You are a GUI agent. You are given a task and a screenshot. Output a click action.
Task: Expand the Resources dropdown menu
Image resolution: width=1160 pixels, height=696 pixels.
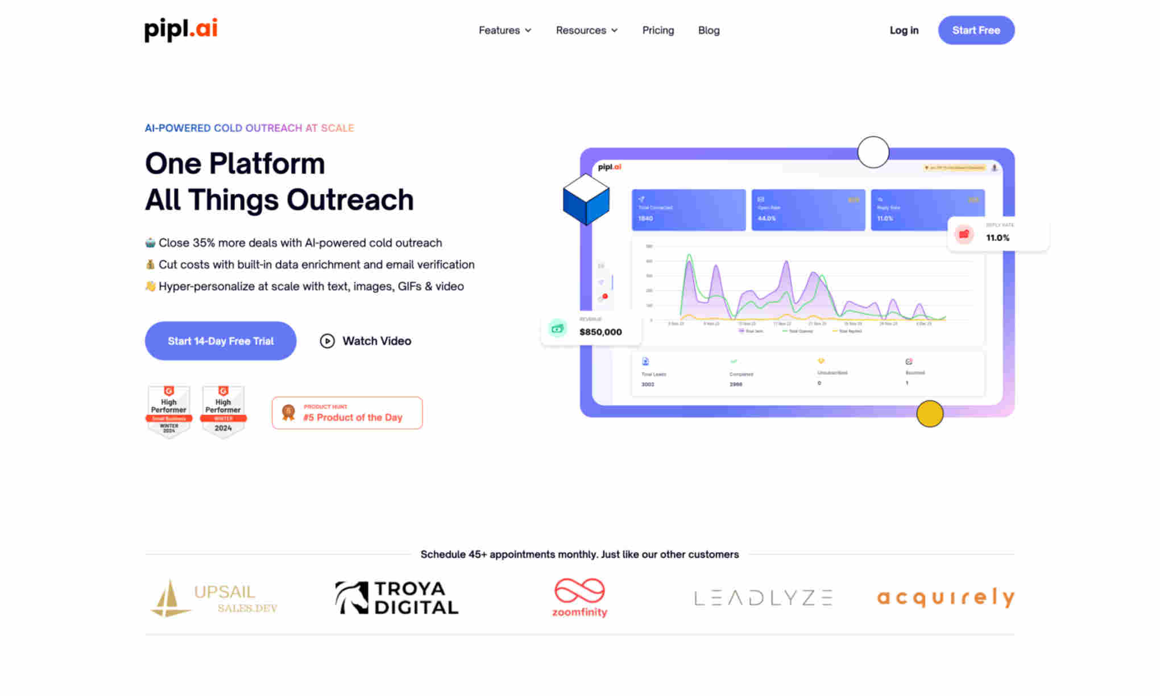point(587,29)
